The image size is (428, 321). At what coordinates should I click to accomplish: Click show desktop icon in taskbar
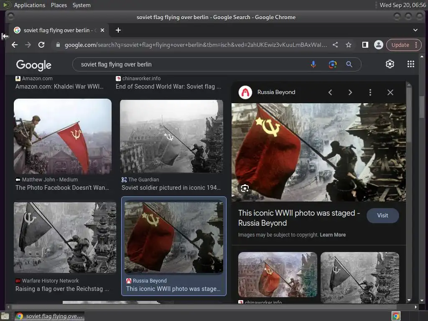5,316
